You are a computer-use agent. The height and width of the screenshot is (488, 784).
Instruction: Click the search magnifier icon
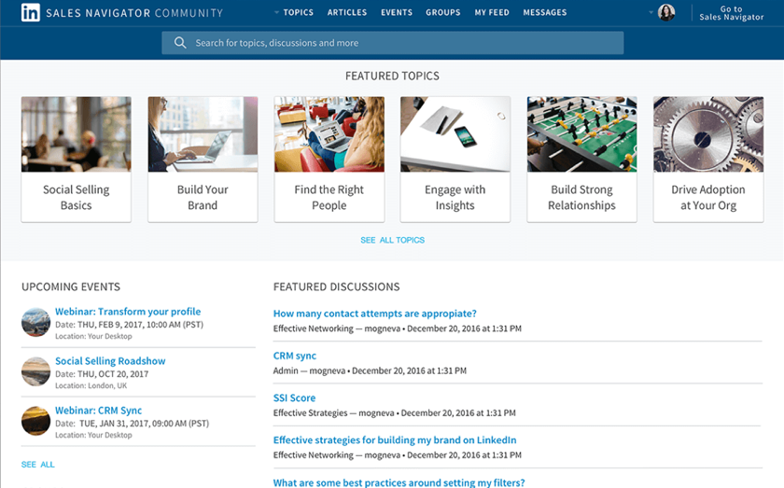coord(180,43)
